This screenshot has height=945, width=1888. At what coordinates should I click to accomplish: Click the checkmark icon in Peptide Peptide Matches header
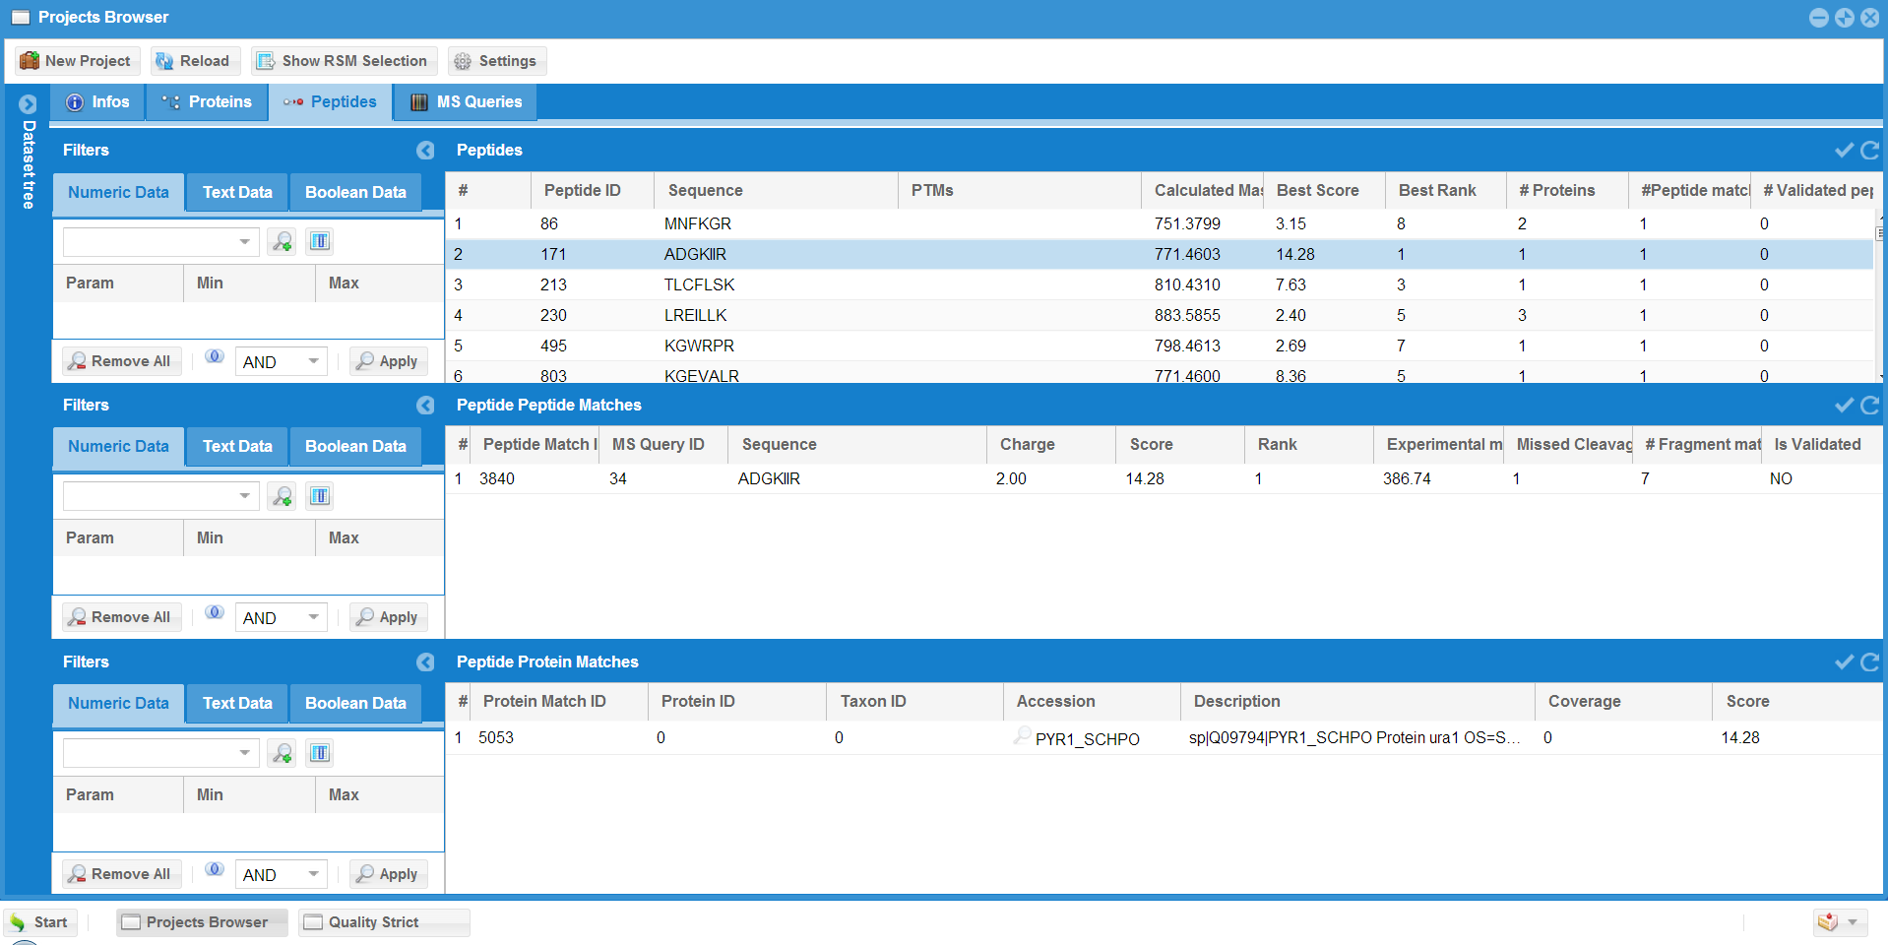coord(1844,406)
